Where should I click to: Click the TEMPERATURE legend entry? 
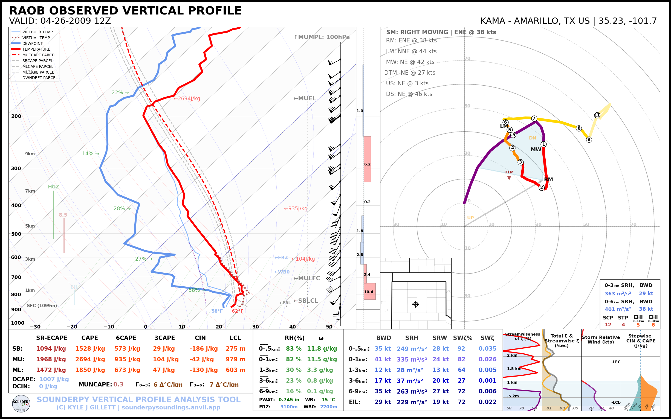(x=36, y=49)
